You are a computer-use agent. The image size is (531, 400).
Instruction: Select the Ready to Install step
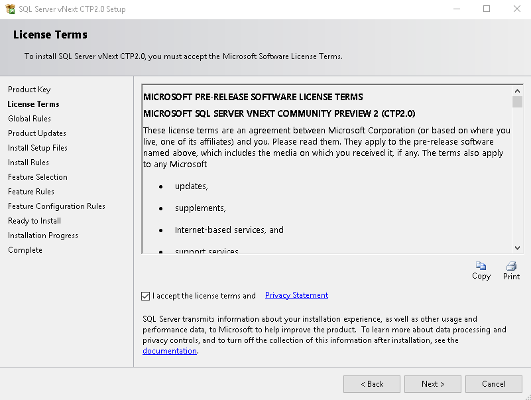point(34,221)
